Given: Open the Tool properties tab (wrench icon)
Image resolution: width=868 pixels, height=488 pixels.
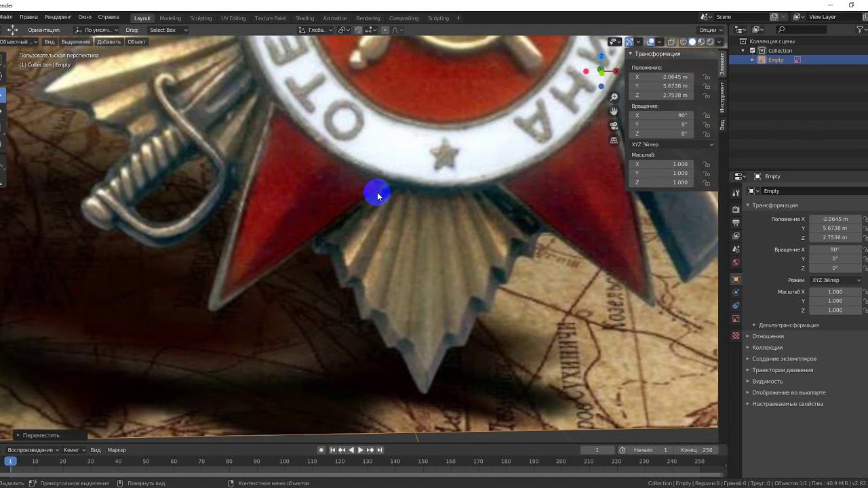Looking at the screenshot, I should [x=736, y=193].
